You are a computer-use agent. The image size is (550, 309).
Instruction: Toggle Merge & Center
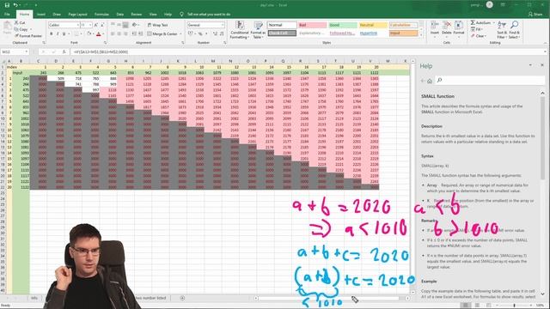tap(162, 34)
